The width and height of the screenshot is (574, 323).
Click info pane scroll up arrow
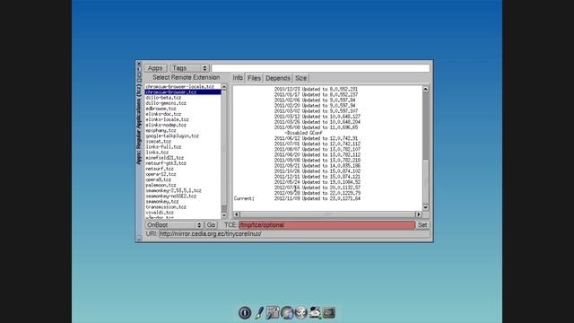pos(425,89)
